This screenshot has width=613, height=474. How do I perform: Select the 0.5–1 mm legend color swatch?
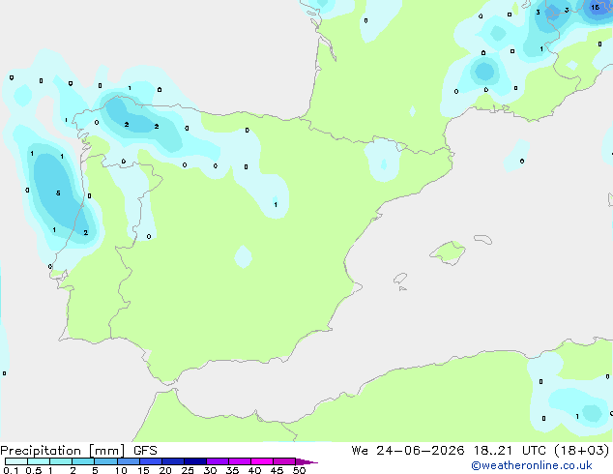39,461
